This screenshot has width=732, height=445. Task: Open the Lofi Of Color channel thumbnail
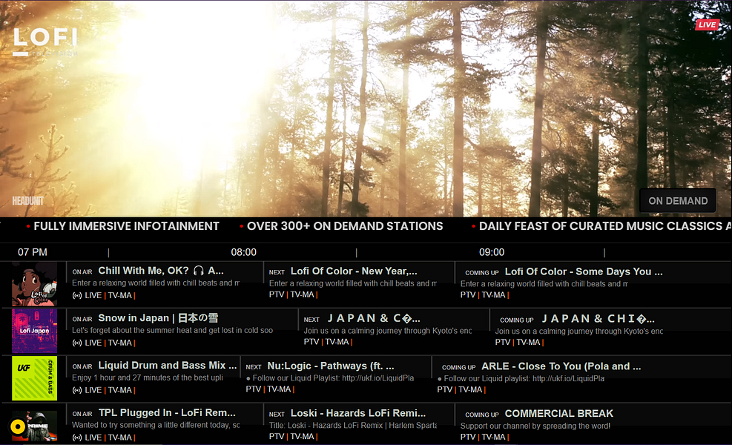click(x=34, y=283)
